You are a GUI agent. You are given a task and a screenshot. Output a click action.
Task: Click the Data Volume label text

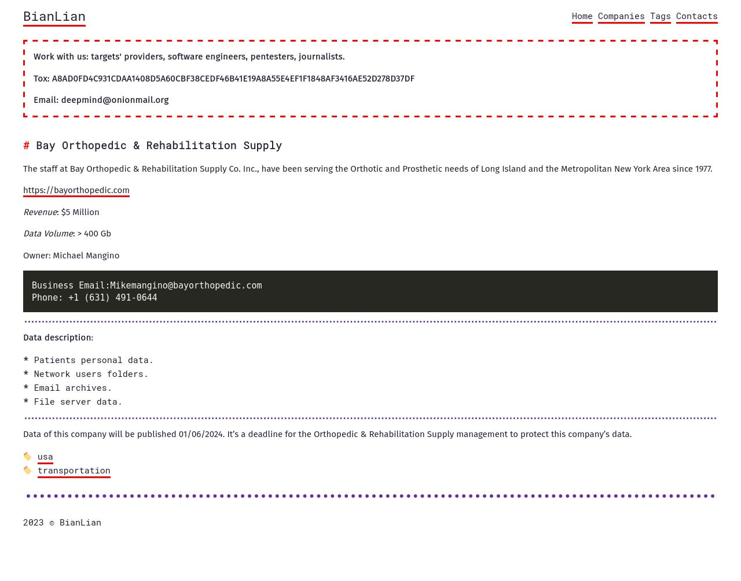(48, 234)
